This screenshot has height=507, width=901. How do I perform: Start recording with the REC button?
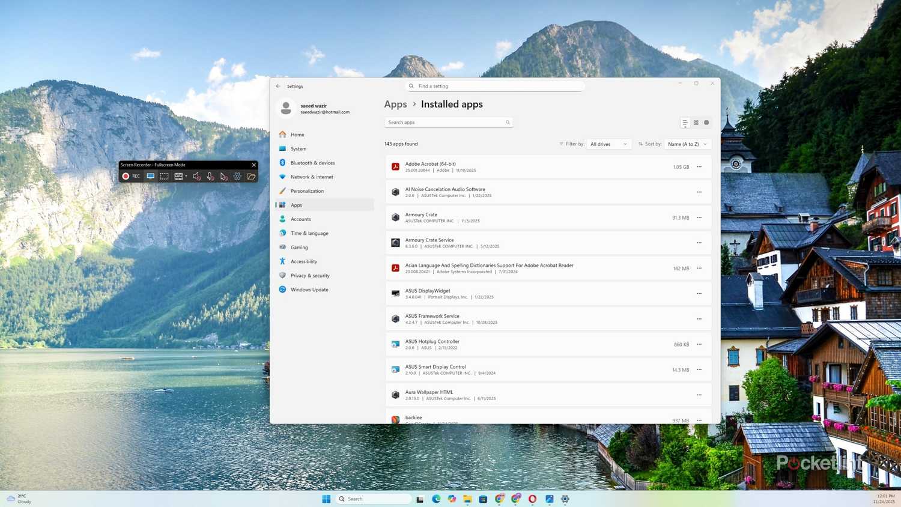click(x=131, y=176)
